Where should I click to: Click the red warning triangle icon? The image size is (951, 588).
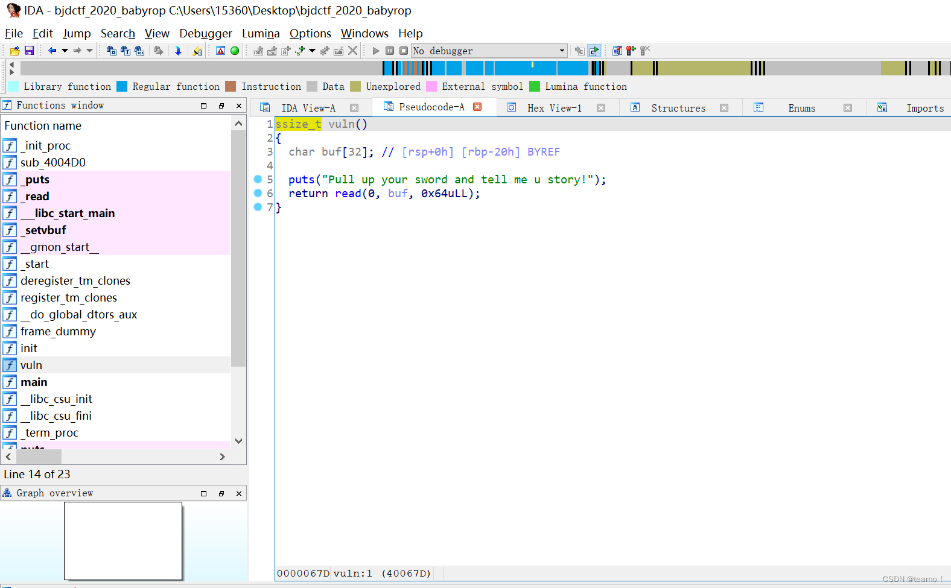(220, 51)
